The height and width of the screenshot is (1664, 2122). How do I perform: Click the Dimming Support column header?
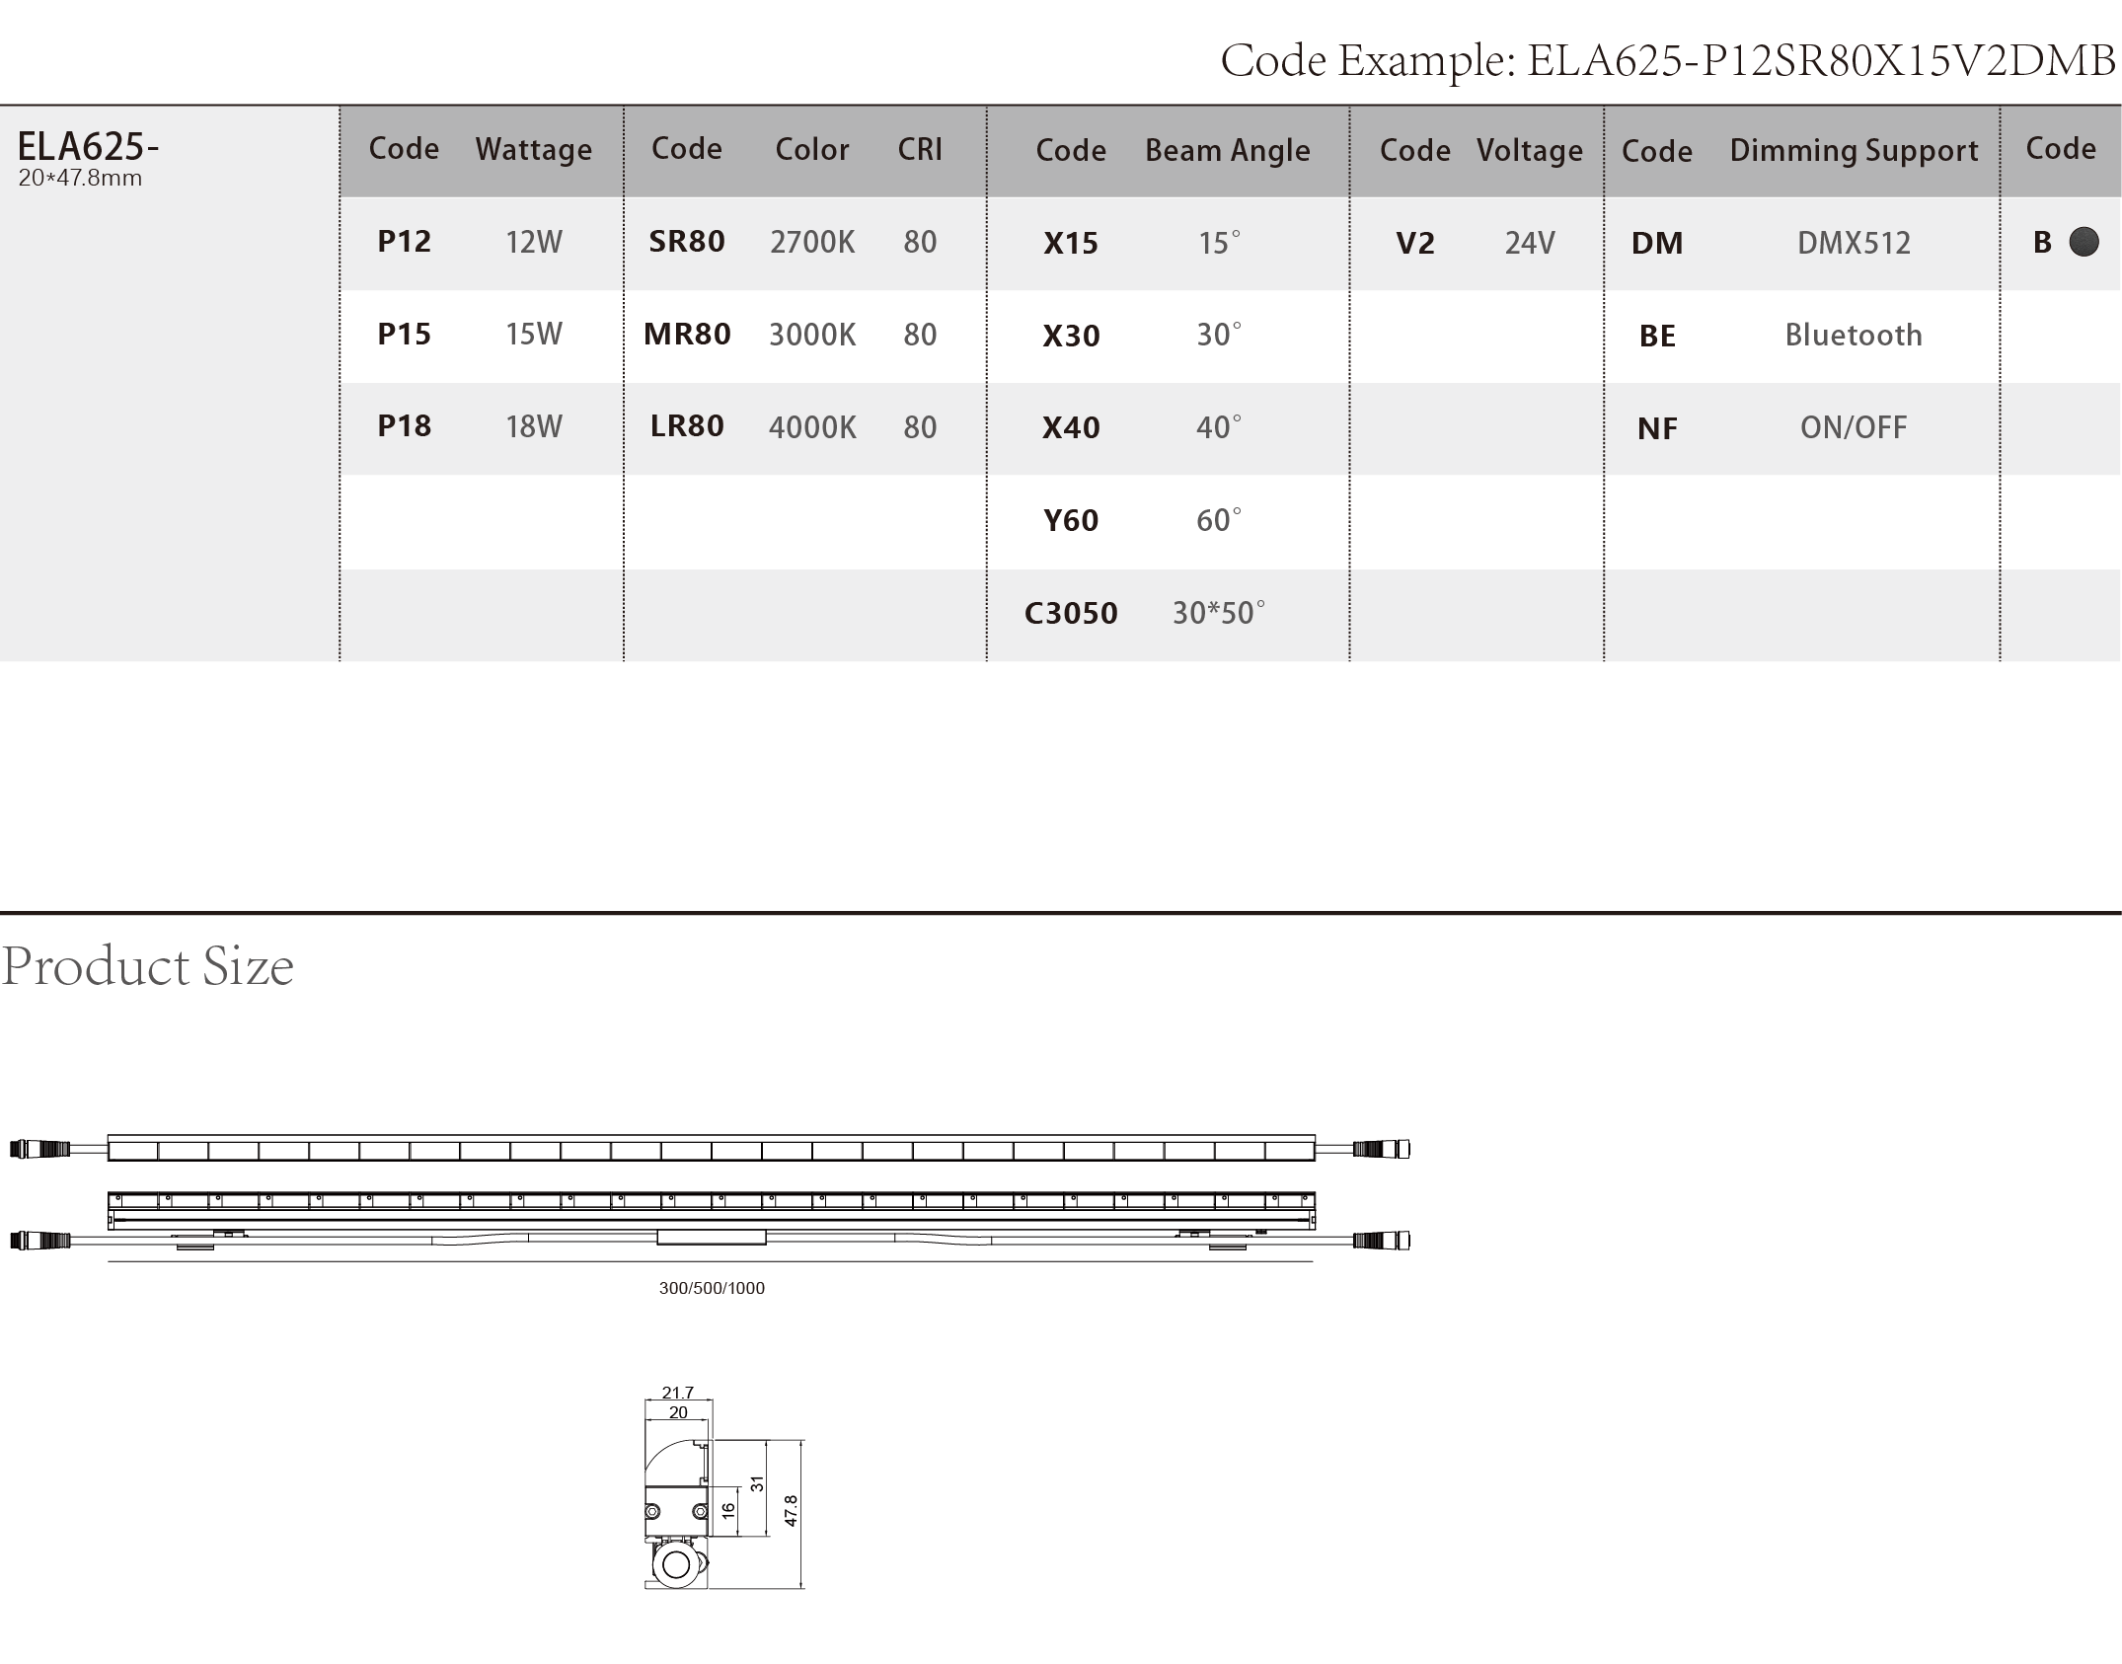click(1854, 151)
